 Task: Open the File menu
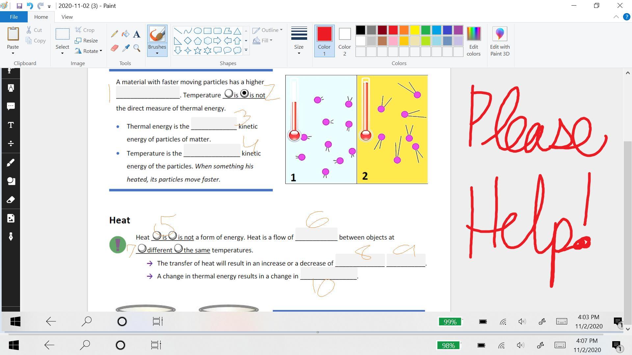pos(14,17)
